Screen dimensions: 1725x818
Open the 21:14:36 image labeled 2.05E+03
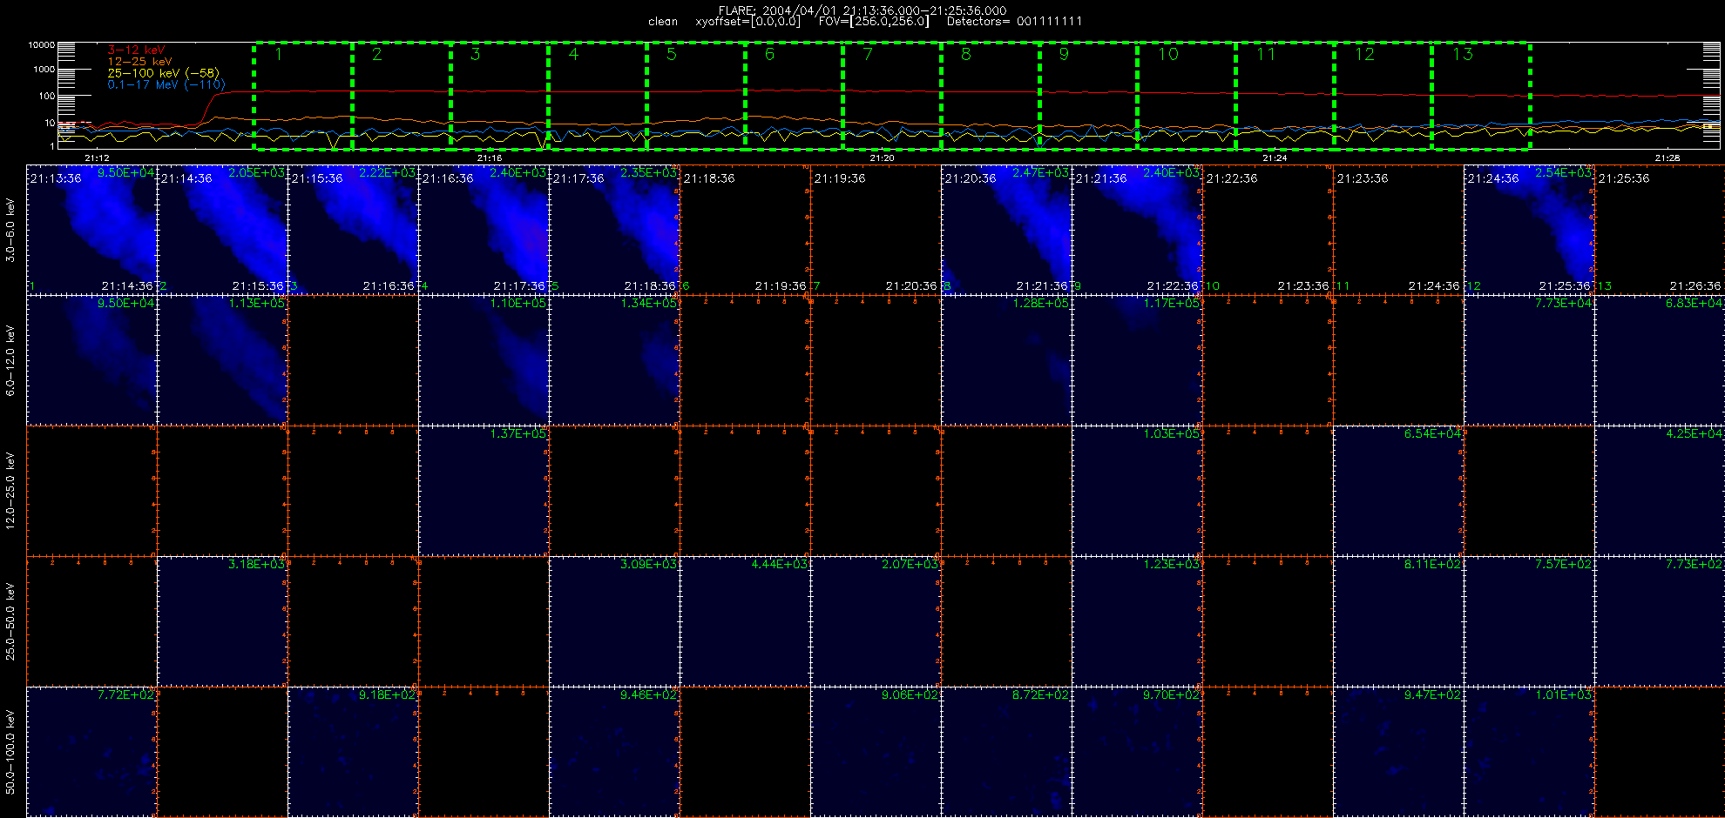tap(223, 230)
